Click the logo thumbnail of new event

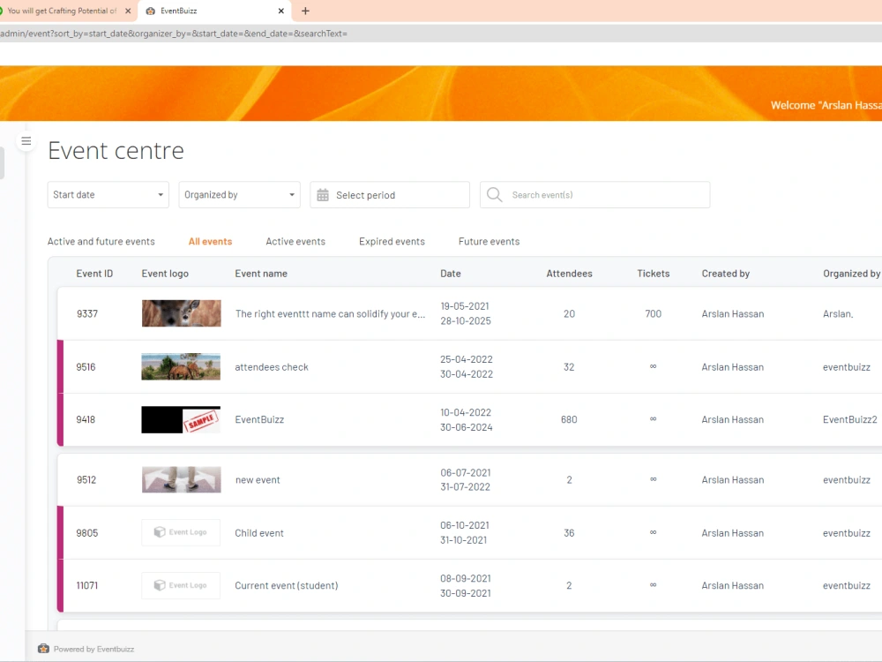181,479
